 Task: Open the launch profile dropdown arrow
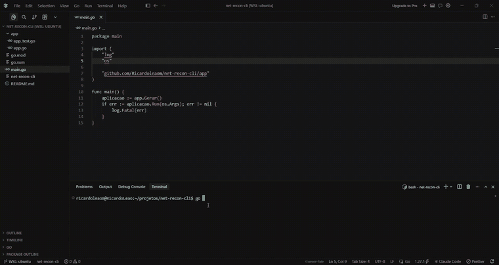451,187
